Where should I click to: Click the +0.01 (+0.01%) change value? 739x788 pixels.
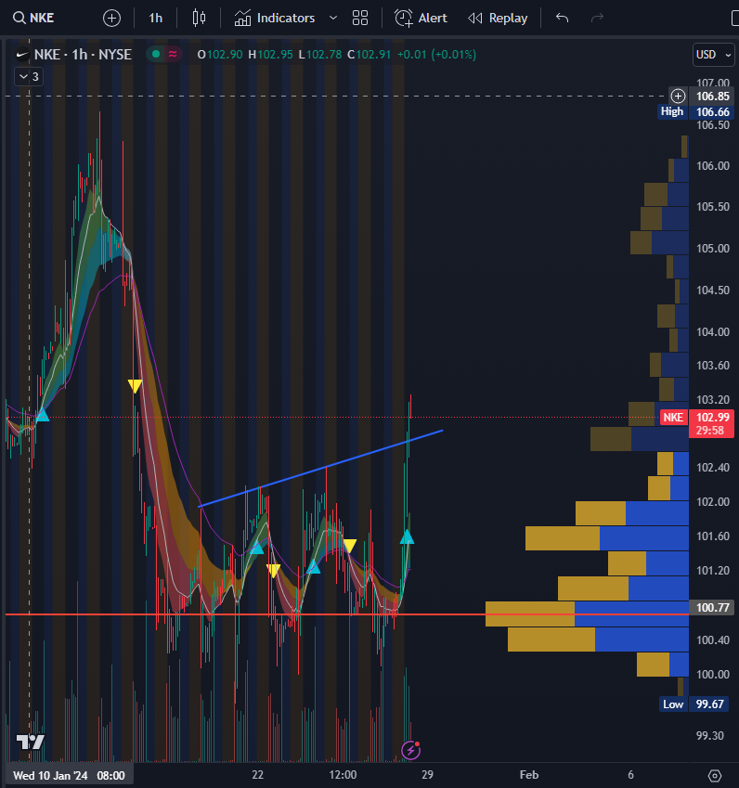436,54
